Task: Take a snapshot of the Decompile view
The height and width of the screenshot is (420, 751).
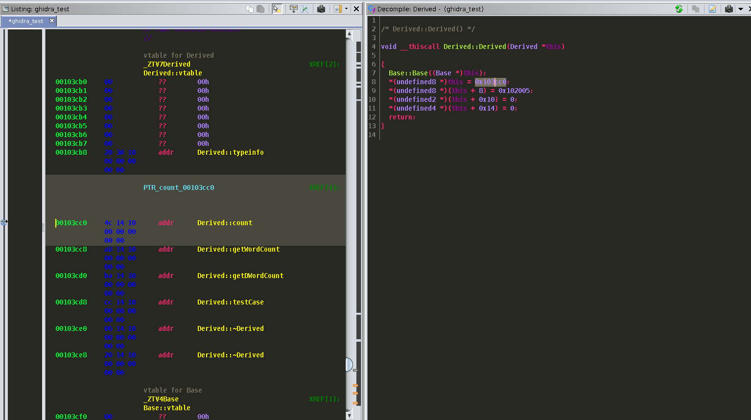Action: pyautogui.click(x=729, y=9)
